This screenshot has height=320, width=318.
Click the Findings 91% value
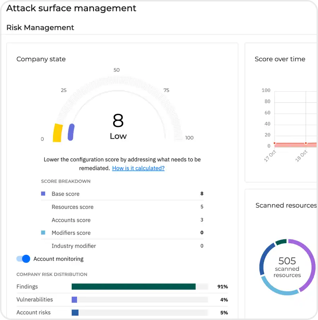click(x=223, y=287)
